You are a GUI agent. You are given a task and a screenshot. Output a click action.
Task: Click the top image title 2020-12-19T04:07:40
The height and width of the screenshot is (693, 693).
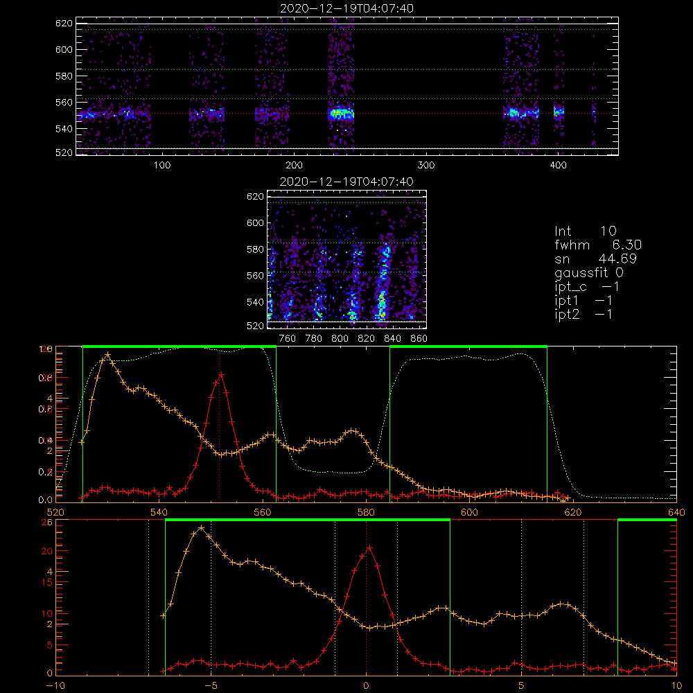coord(347,8)
